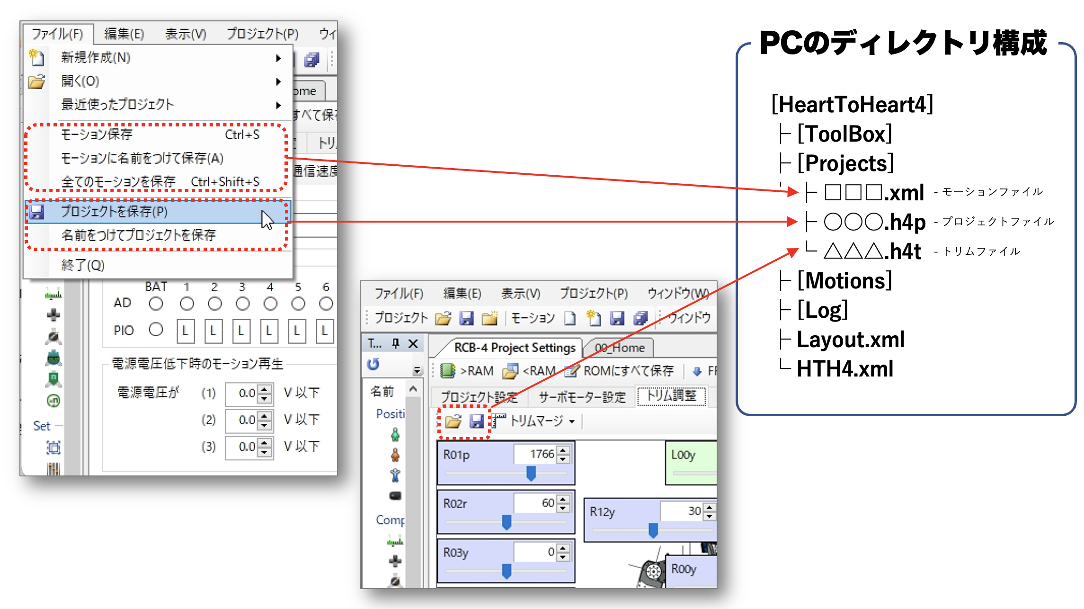Save the trim file with the floppy icon in the トリム調整 toolbar
This screenshot has width=1084, height=609.
click(476, 421)
